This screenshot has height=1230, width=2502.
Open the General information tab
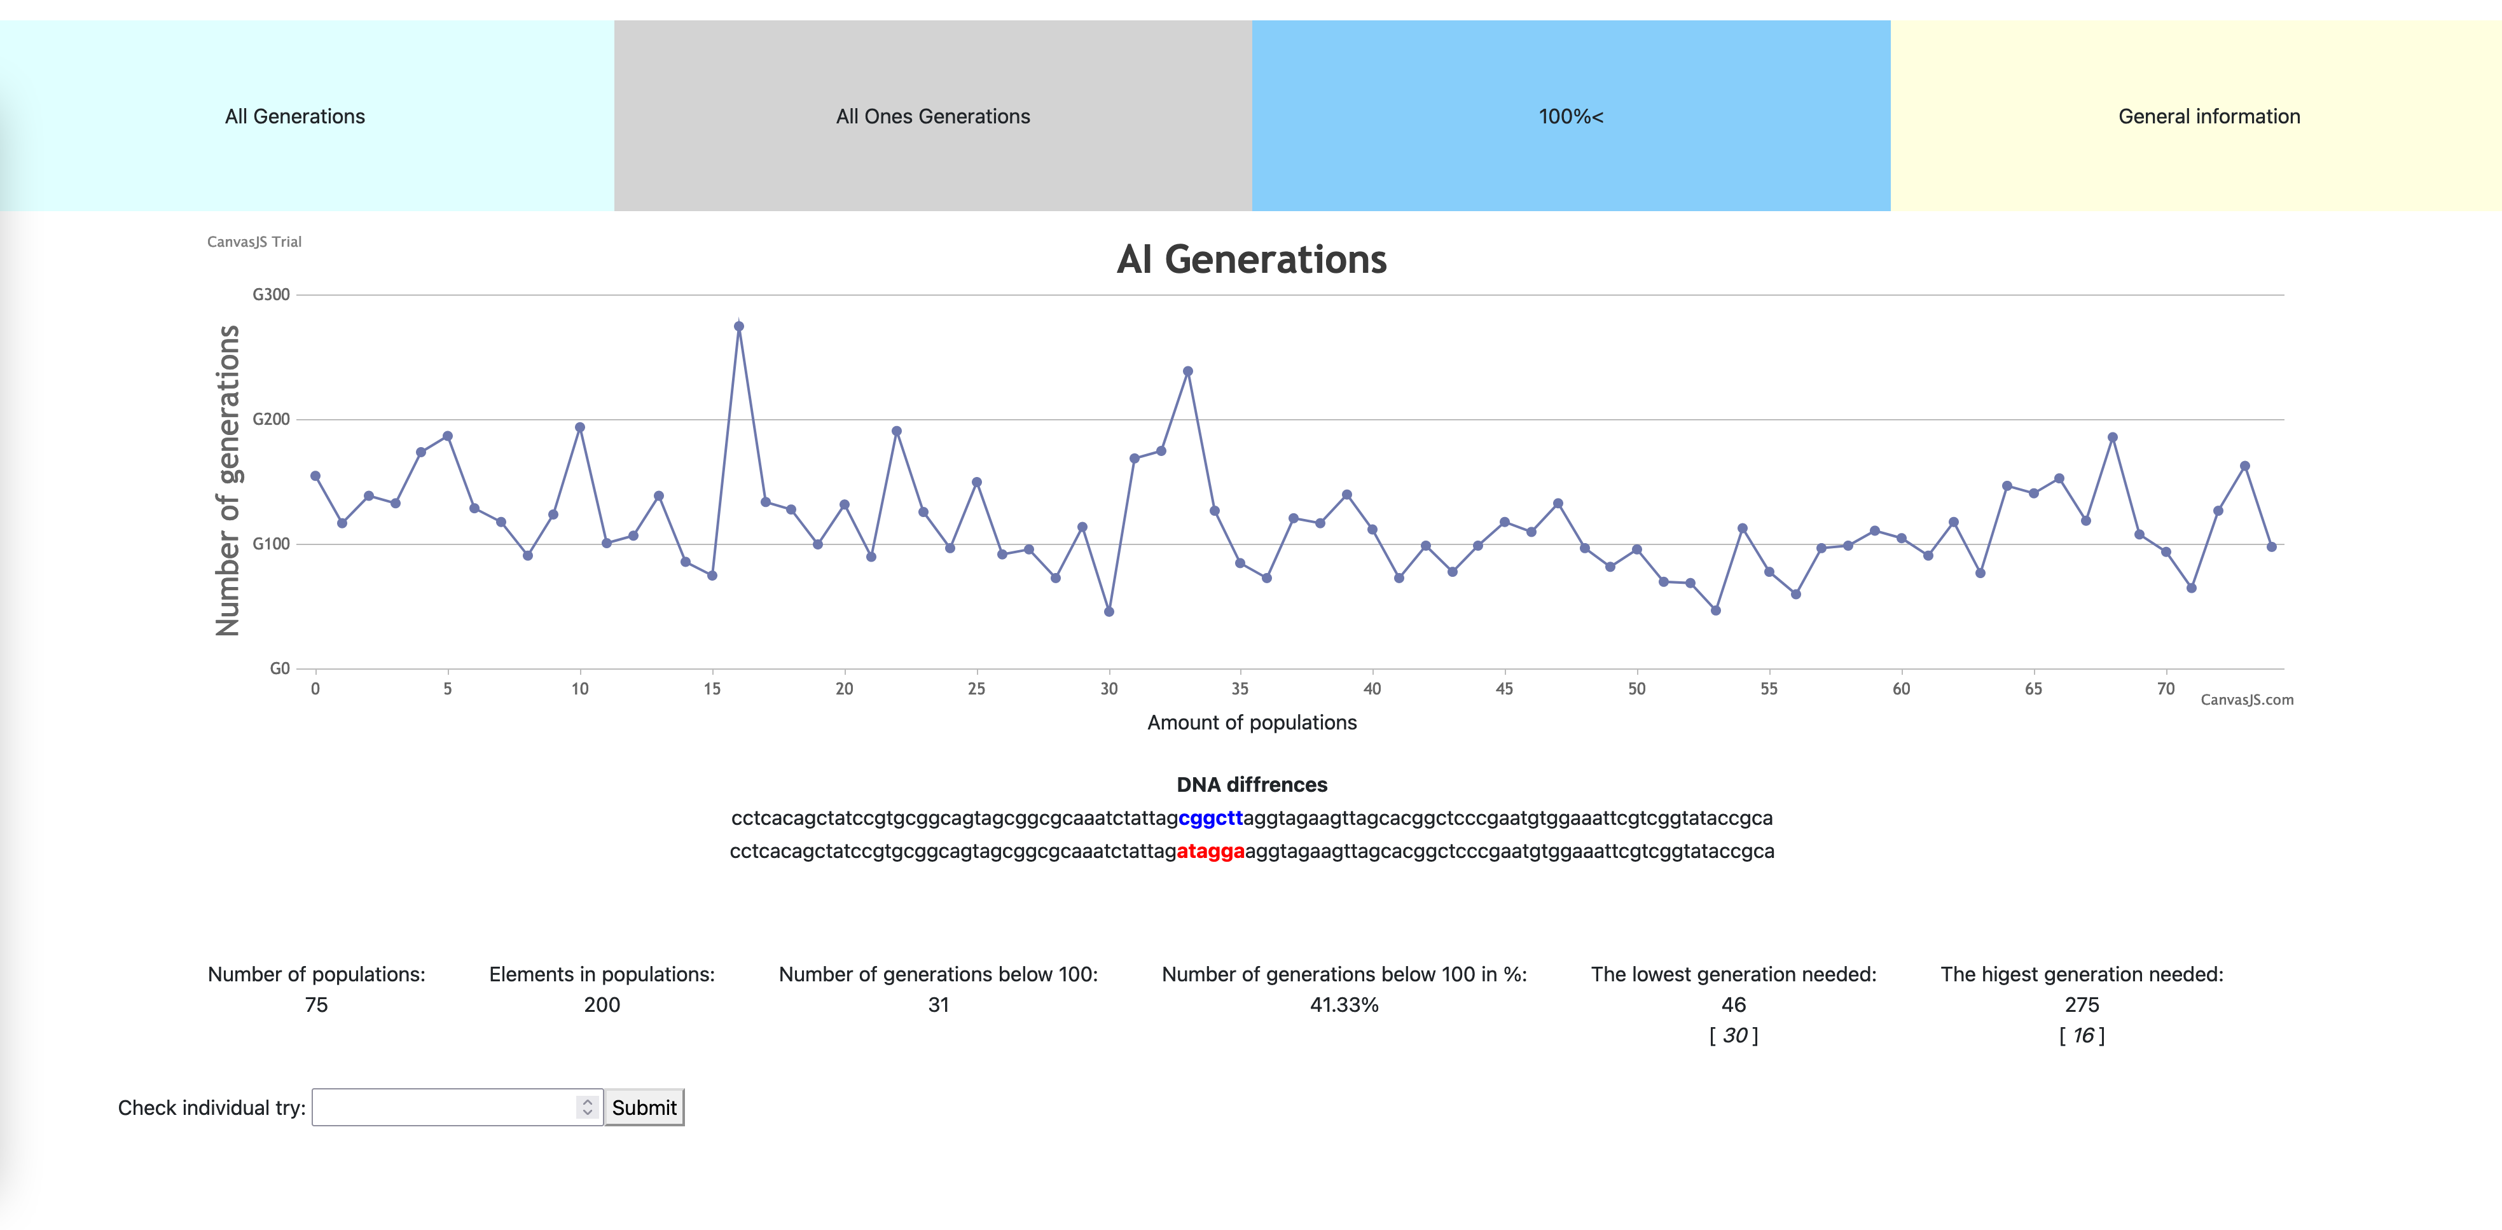(x=2208, y=116)
